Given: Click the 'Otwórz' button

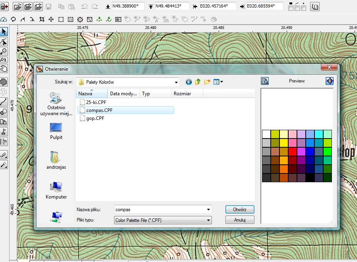Looking at the screenshot, I should coord(239,210).
